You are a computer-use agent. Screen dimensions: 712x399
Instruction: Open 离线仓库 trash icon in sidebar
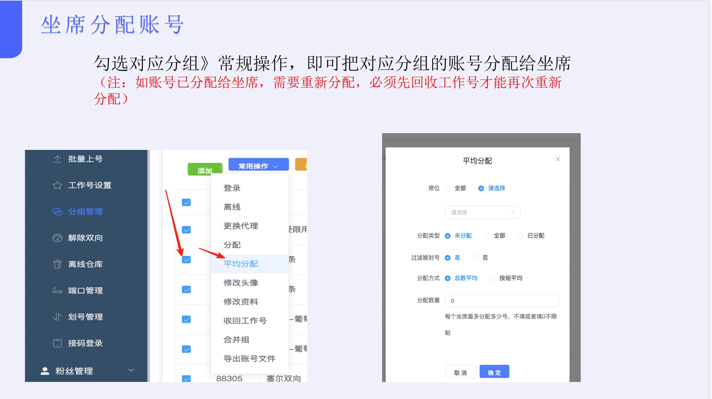[57, 264]
